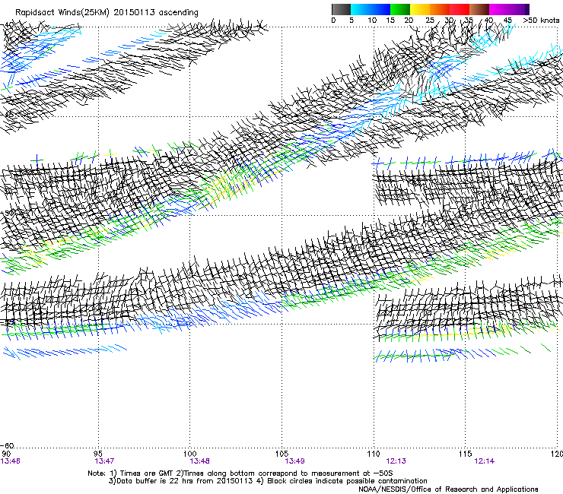Click the 'Rapidscat Winds(25KM) 20150113 ascending' title
563x494 pixels.
[x=107, y=12]
